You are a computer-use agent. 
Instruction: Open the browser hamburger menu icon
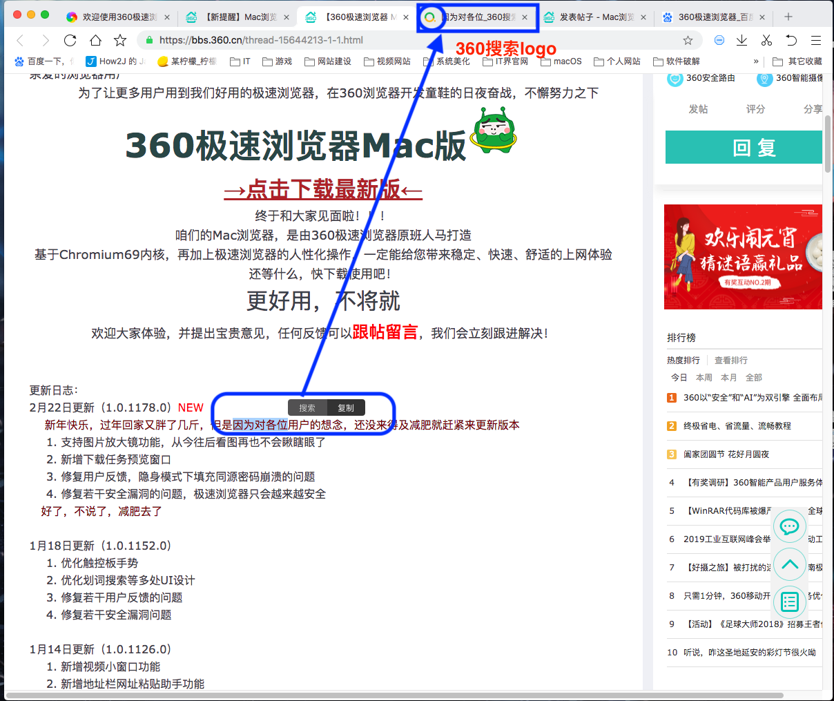(816, 41)
